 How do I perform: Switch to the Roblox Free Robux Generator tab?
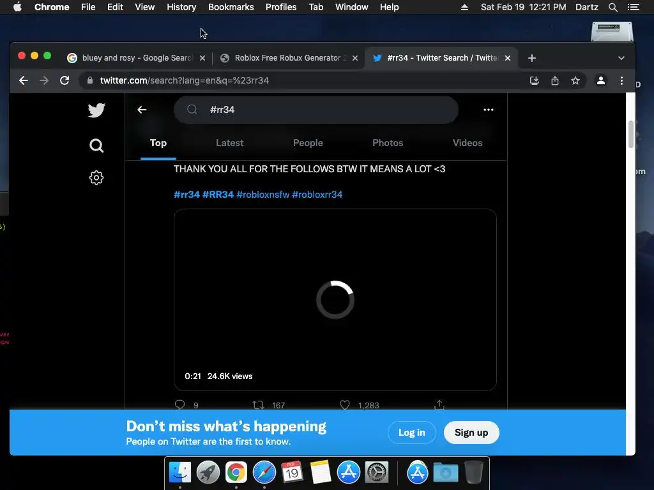pyautogui.click(x=288, y=58)
